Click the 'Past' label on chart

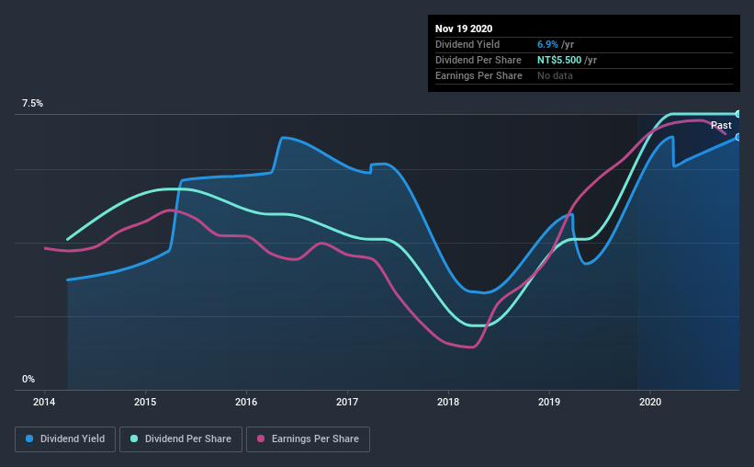[x=721, y=126]
